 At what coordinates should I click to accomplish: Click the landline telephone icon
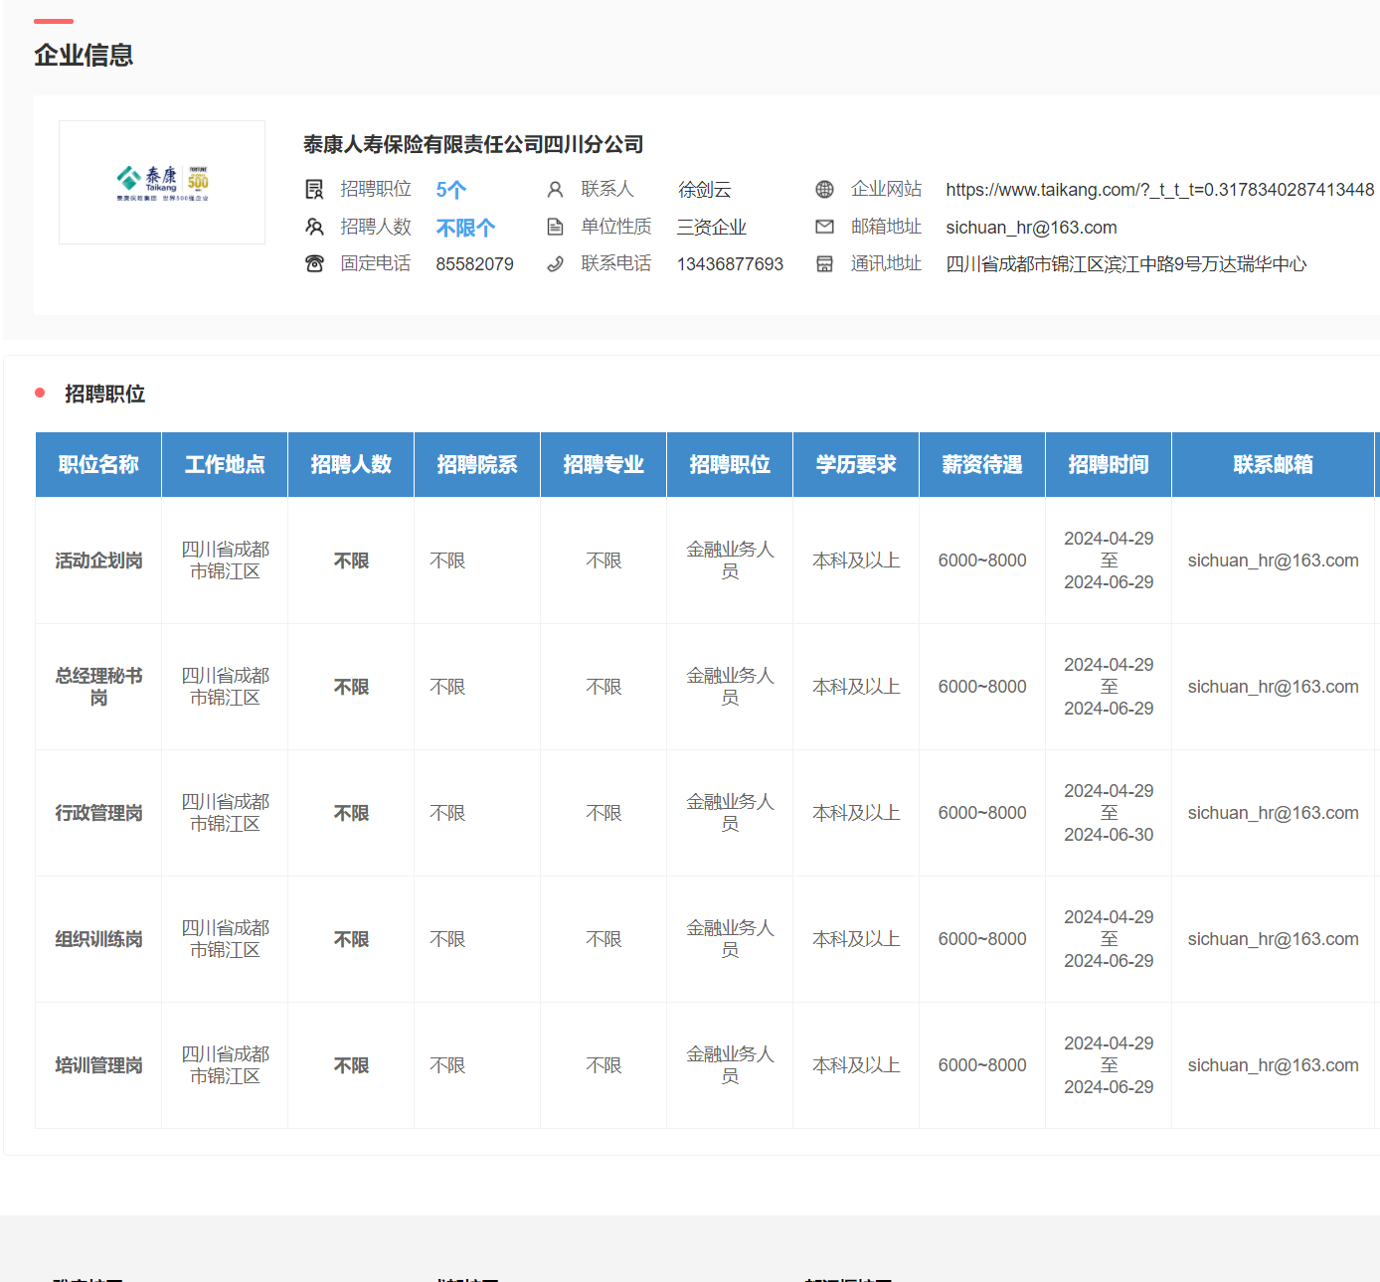314,264
